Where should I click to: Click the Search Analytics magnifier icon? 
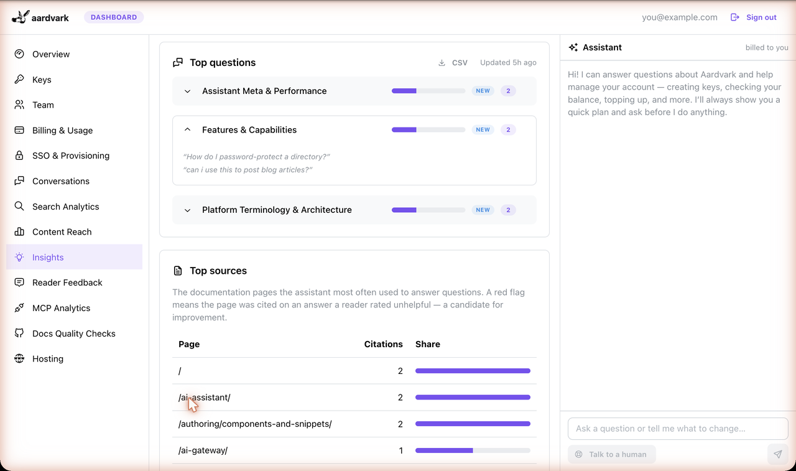coord(19,207)
